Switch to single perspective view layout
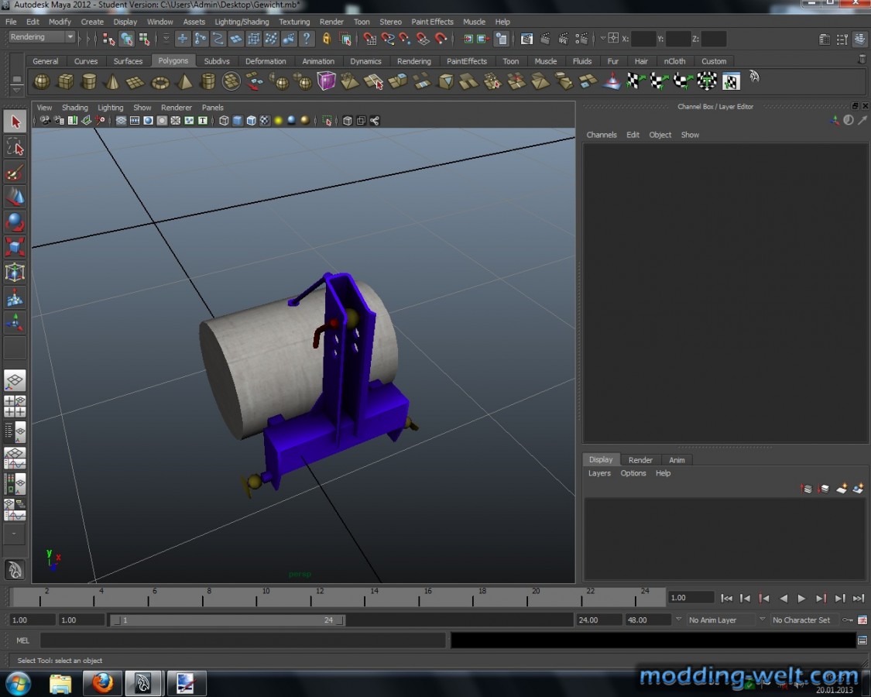Screen dimensions: 871x697 tap(15, 381)
